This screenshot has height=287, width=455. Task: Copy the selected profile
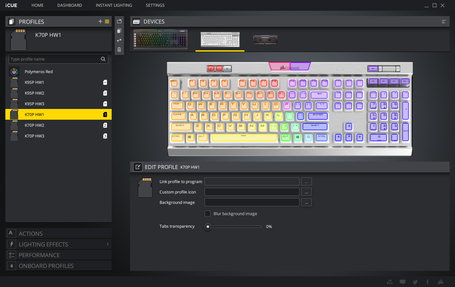click(119, 31)
